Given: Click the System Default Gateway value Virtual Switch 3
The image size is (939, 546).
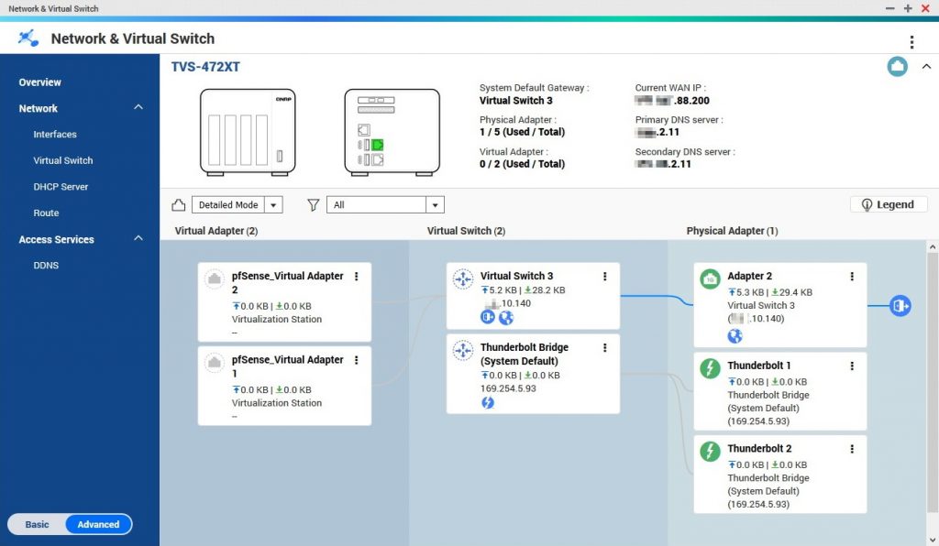Looking at the screenshot, I should 515,101.
